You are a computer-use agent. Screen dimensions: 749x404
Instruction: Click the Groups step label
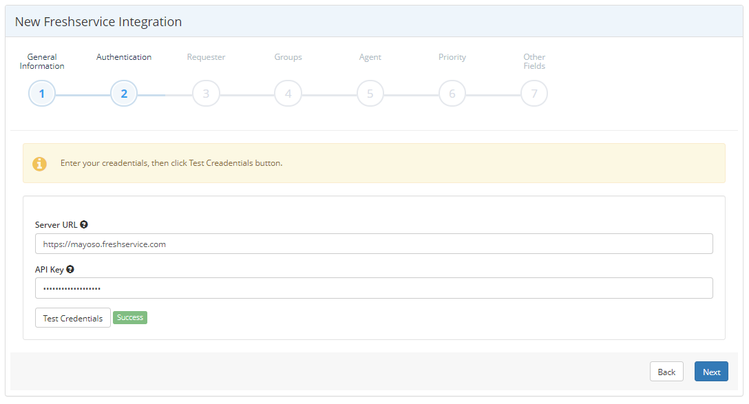(x=288, y=57)
